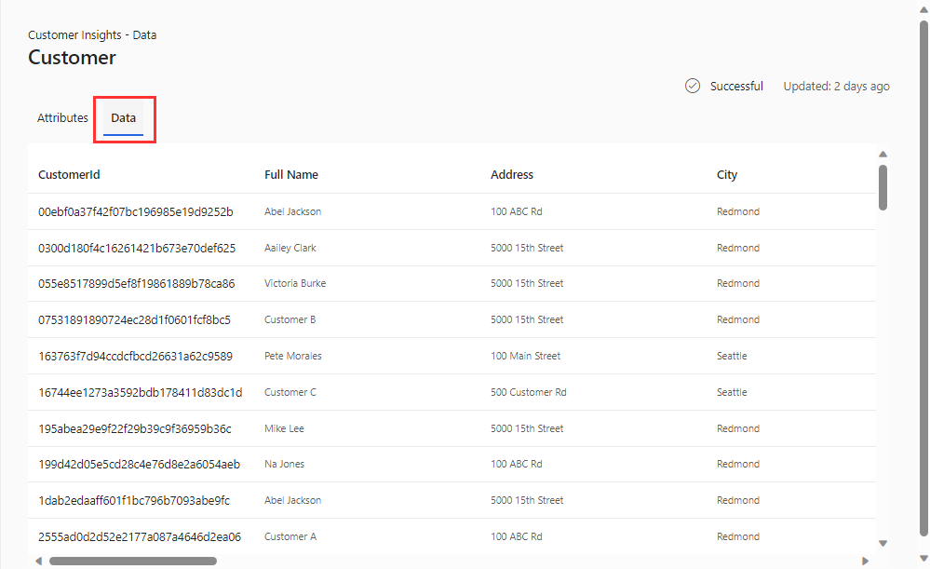Switch to the Attributes tab
This screenshot has width=930, height=569.
point(62,118)
